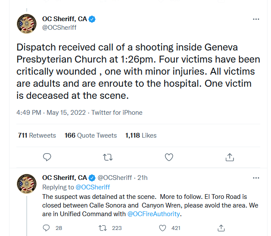
Task: View the 166 Quote Tweets
Action: coord(91,135)
